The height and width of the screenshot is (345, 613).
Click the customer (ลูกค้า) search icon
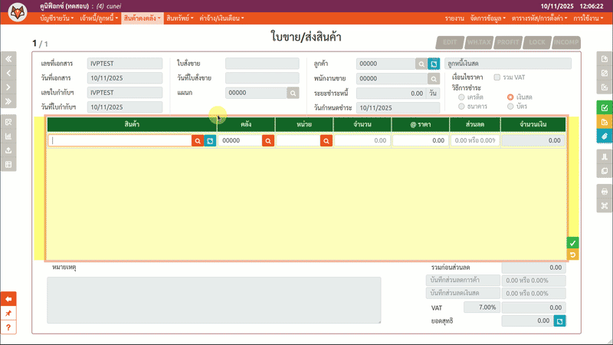tap(421, 64)
